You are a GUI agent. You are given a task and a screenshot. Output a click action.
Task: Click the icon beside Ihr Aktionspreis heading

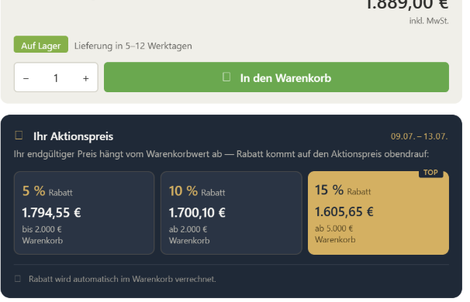point(19,136)
